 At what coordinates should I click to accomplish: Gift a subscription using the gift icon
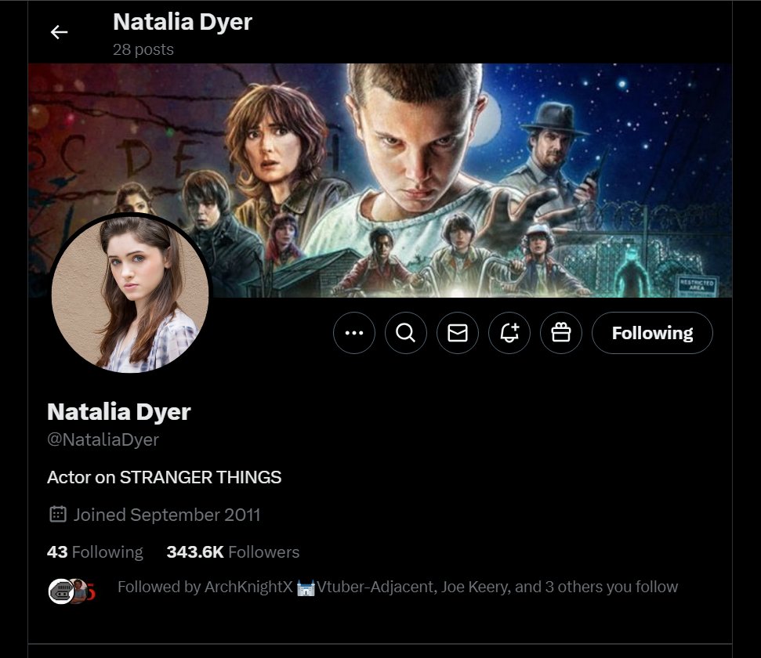pos(561,333)
